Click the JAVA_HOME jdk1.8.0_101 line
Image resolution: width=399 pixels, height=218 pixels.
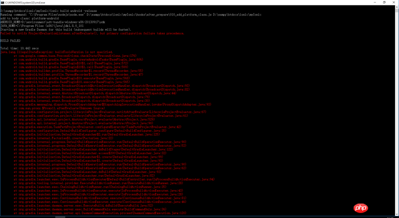42,26
